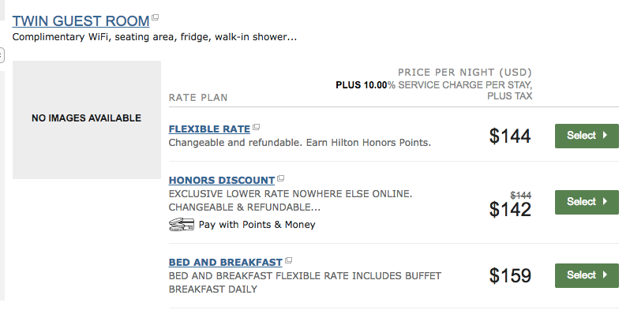Viewport: 630px width, 310px height.
Task: Open the Flexible Rate plan details
Action: (x=209, y=129)
